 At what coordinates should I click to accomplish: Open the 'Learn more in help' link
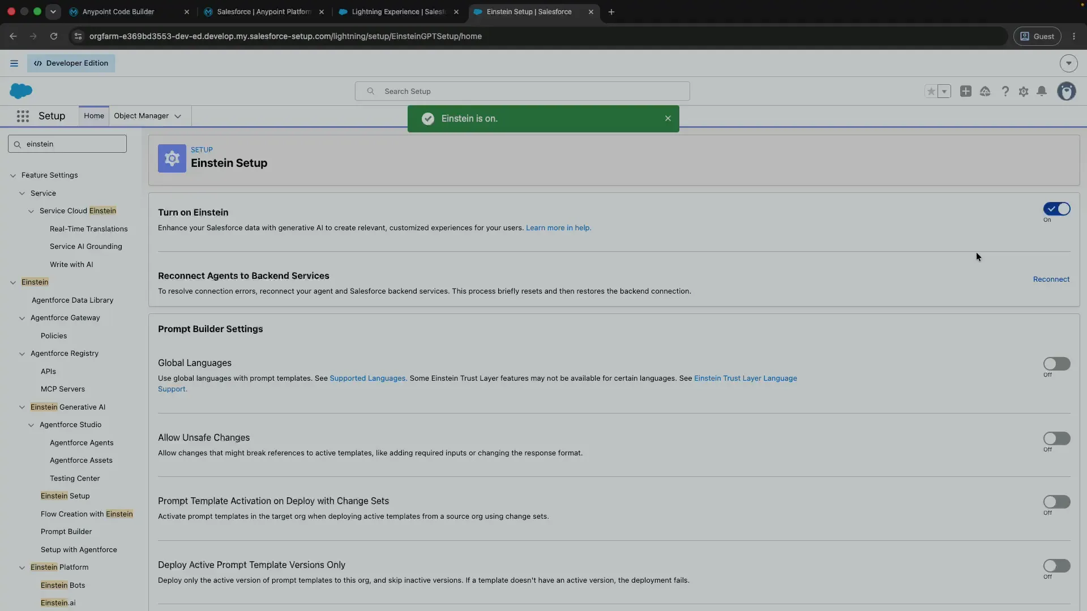tap(558, 228)
